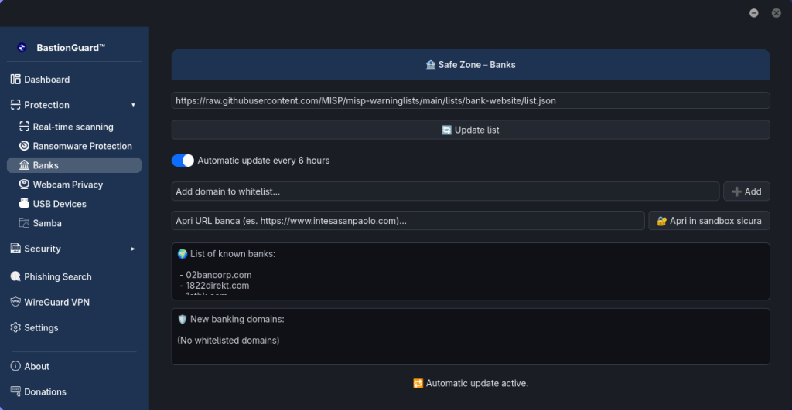
Task: Open Real-time scanning page
Action: (x=74, y=127)
